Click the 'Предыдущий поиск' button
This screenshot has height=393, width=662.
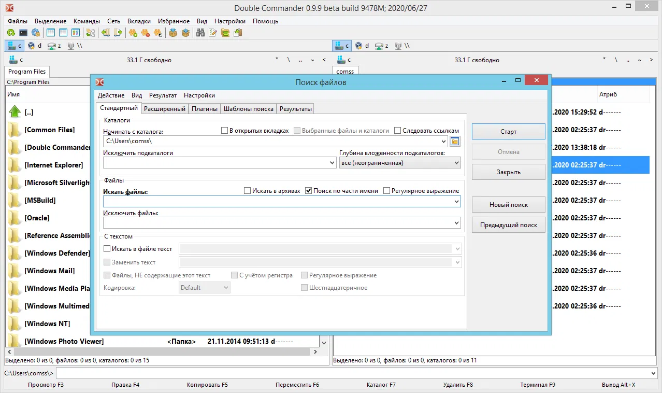coord(508,225)
